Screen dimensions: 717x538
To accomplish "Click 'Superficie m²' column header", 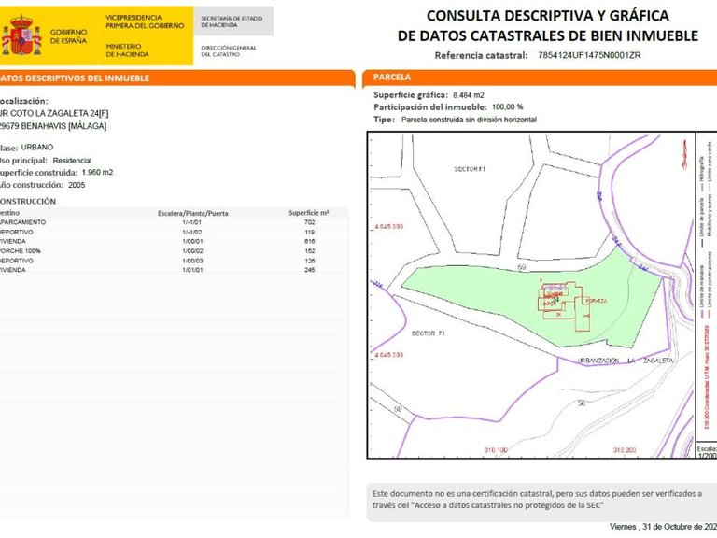I will point(309,213).
